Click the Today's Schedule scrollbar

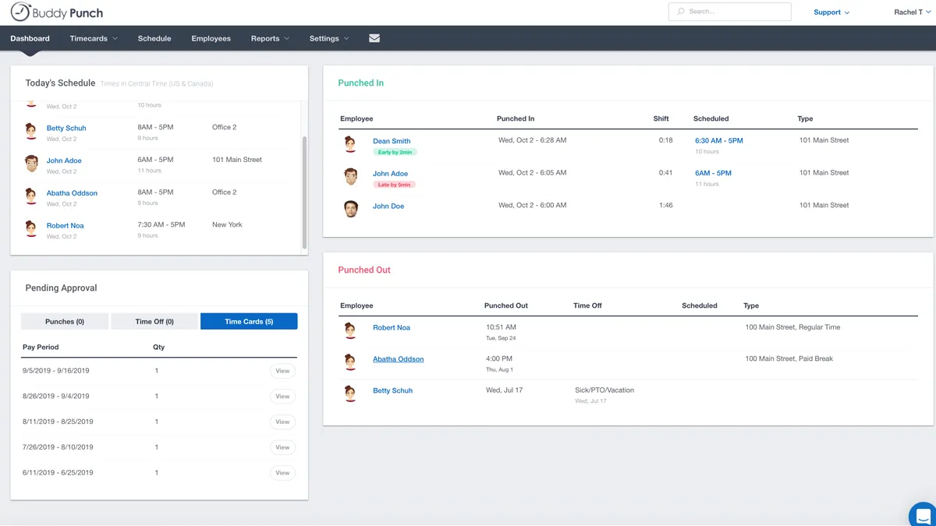click(x=304, y=191)
